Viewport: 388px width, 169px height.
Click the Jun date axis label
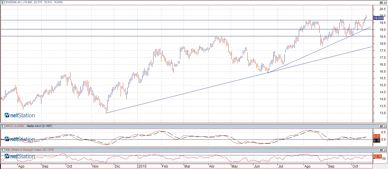pos(257,167)
